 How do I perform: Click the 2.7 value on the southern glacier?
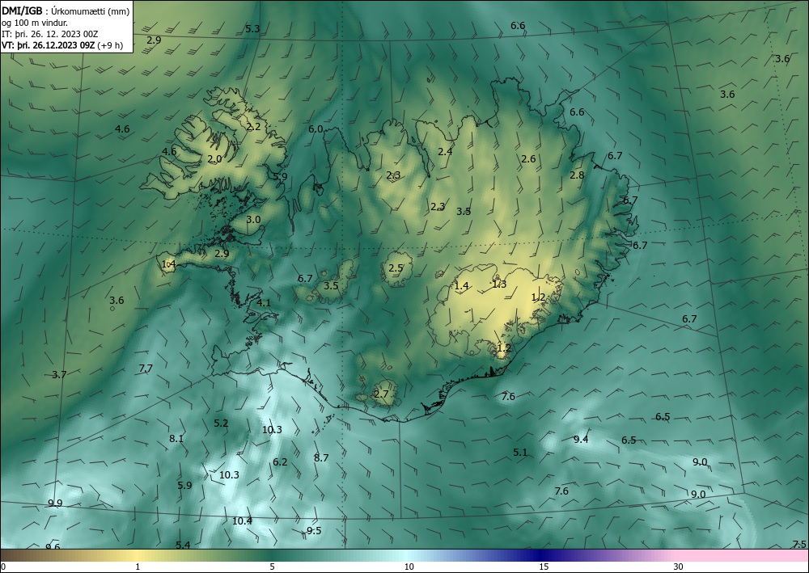(381, 394)
